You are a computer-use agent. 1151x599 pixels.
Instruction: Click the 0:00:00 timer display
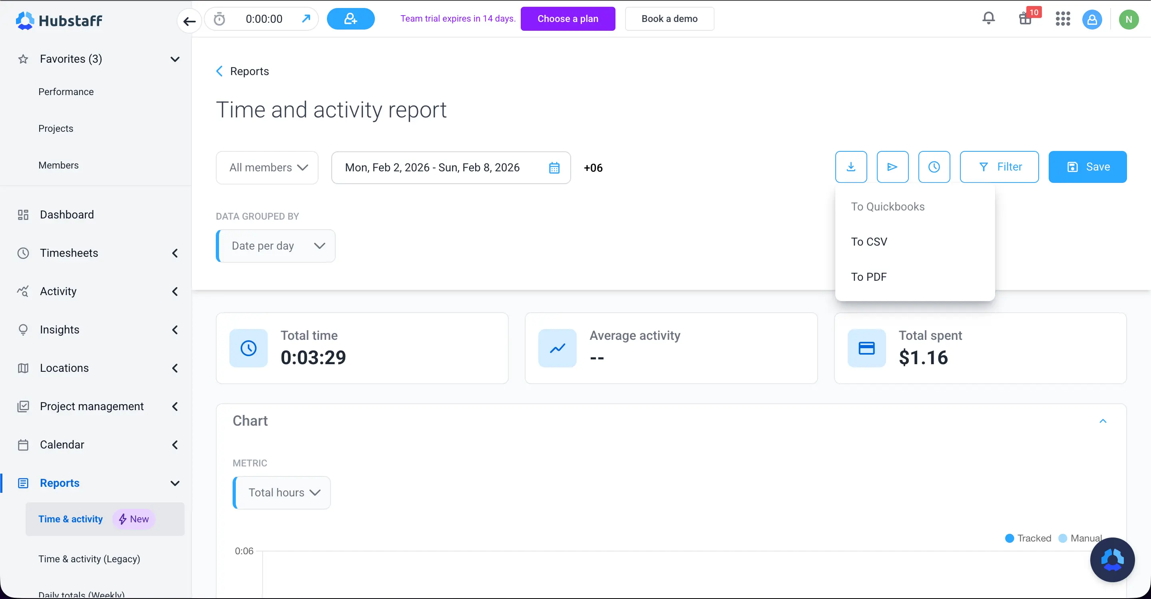click(x=264, y=19)
